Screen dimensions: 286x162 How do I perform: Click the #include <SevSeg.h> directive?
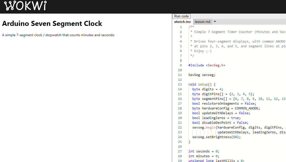[x=207, y=65]
